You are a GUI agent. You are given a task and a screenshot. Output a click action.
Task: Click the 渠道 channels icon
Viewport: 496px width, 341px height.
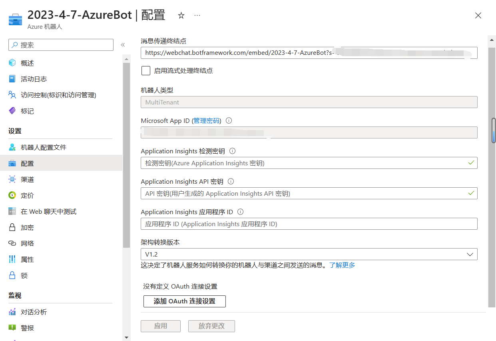[x=12, y=179]
